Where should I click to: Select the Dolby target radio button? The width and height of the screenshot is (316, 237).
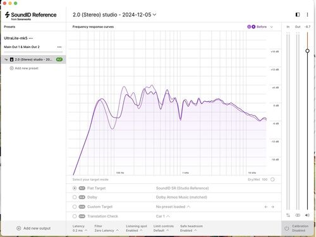75,197
